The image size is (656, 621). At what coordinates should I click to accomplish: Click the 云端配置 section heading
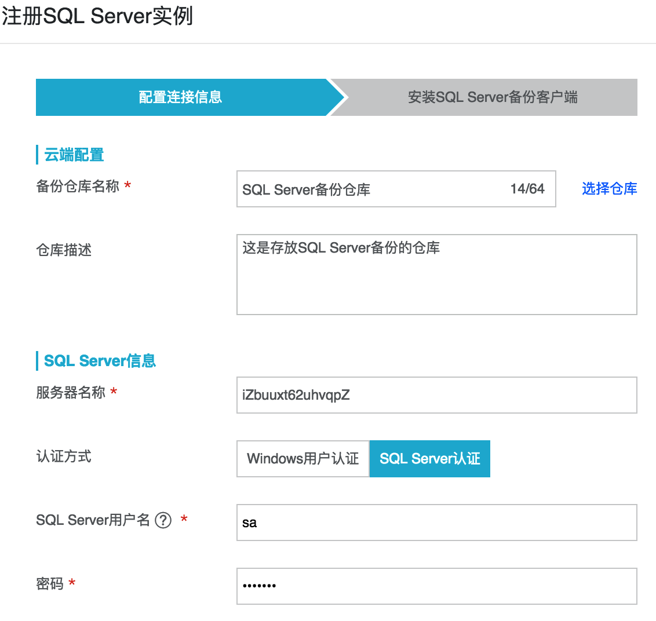74,155
